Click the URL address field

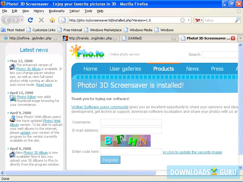click(x=124, y=20)
